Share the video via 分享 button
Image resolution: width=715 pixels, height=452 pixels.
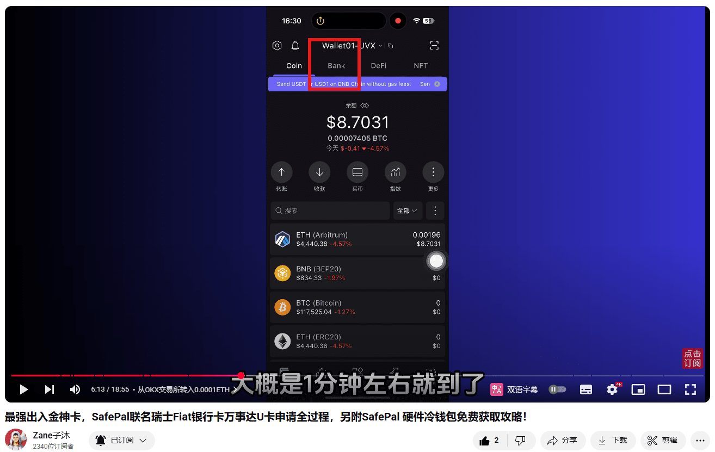click(563, 441)
